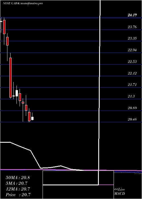Click the NYSE GAB-K munafasutra.pro title text
This screenshot has height=199, width=142.
coord(23,3)
